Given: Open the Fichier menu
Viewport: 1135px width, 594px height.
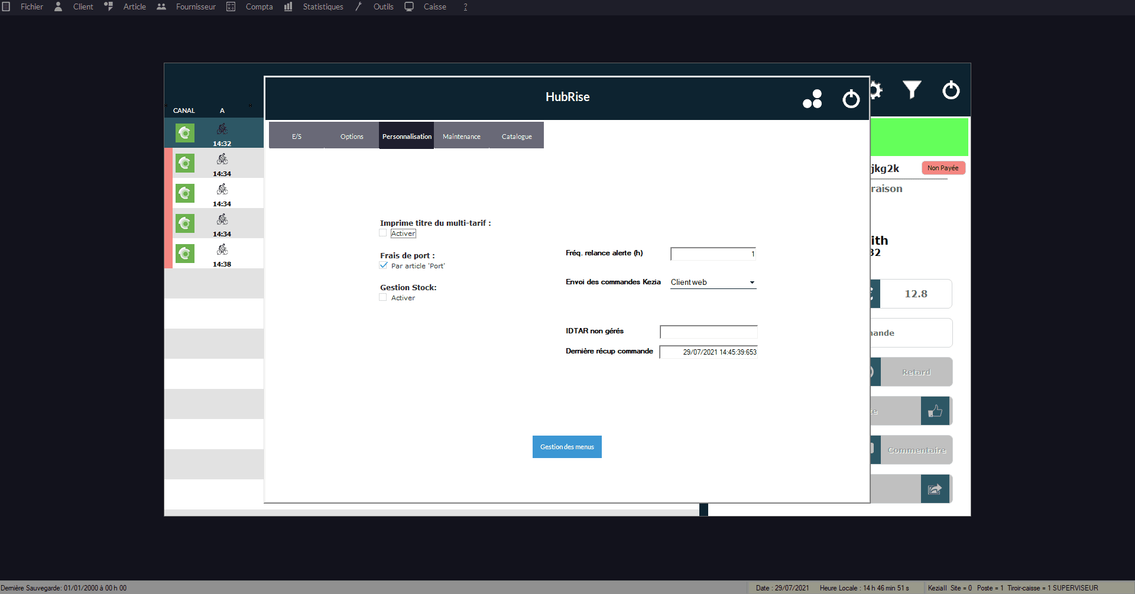Looking at the screenshot, I should [32, 7].
